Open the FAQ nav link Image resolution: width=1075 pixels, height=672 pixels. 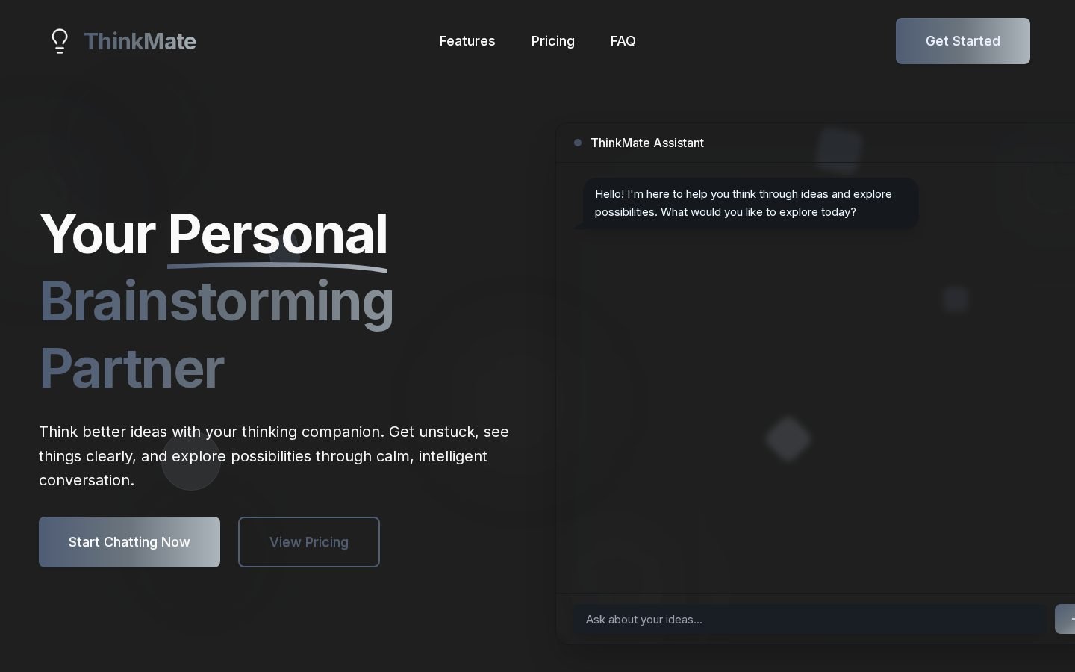(623, 41)
